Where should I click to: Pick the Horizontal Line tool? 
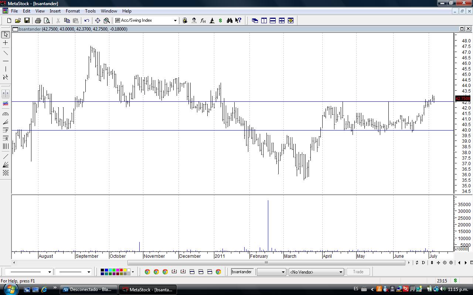pyautogui.click(x=6, y=61)
